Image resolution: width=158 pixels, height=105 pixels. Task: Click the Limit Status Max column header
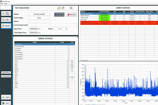click(x=124, y=12)
